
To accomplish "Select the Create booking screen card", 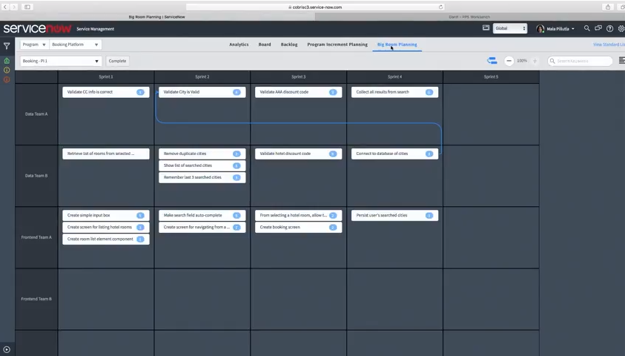I will (x=299, y=227).
